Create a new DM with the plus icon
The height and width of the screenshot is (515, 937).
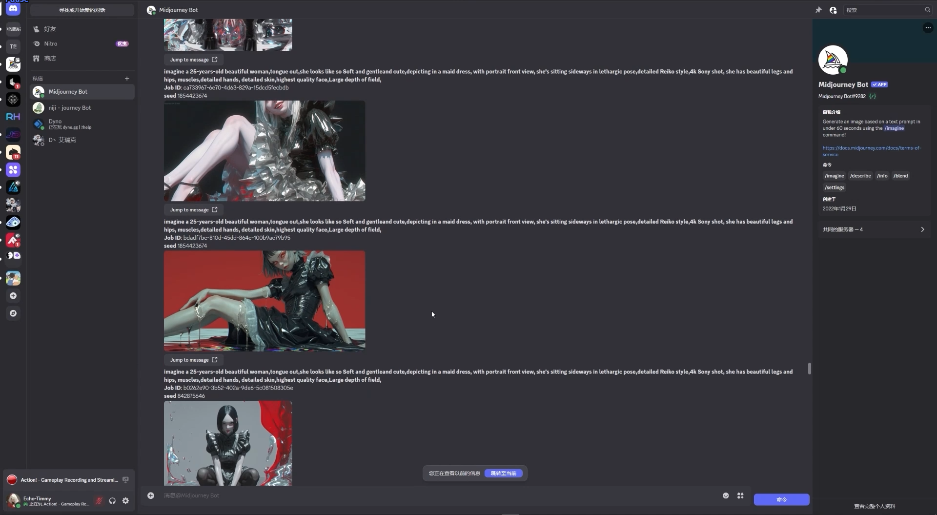tap(127, 78)
